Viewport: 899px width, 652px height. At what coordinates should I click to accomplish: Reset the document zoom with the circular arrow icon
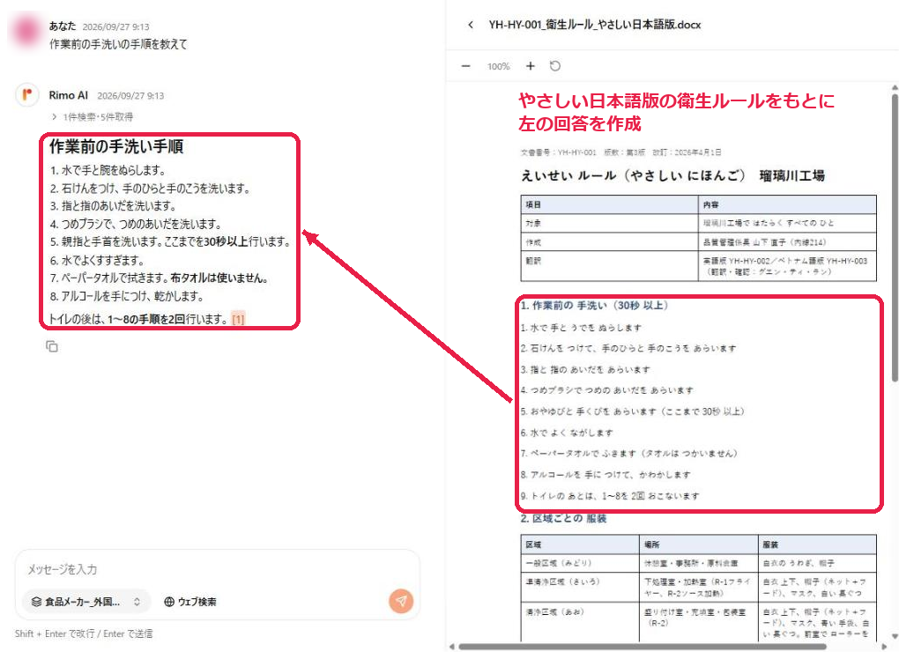tap(555, 66)
